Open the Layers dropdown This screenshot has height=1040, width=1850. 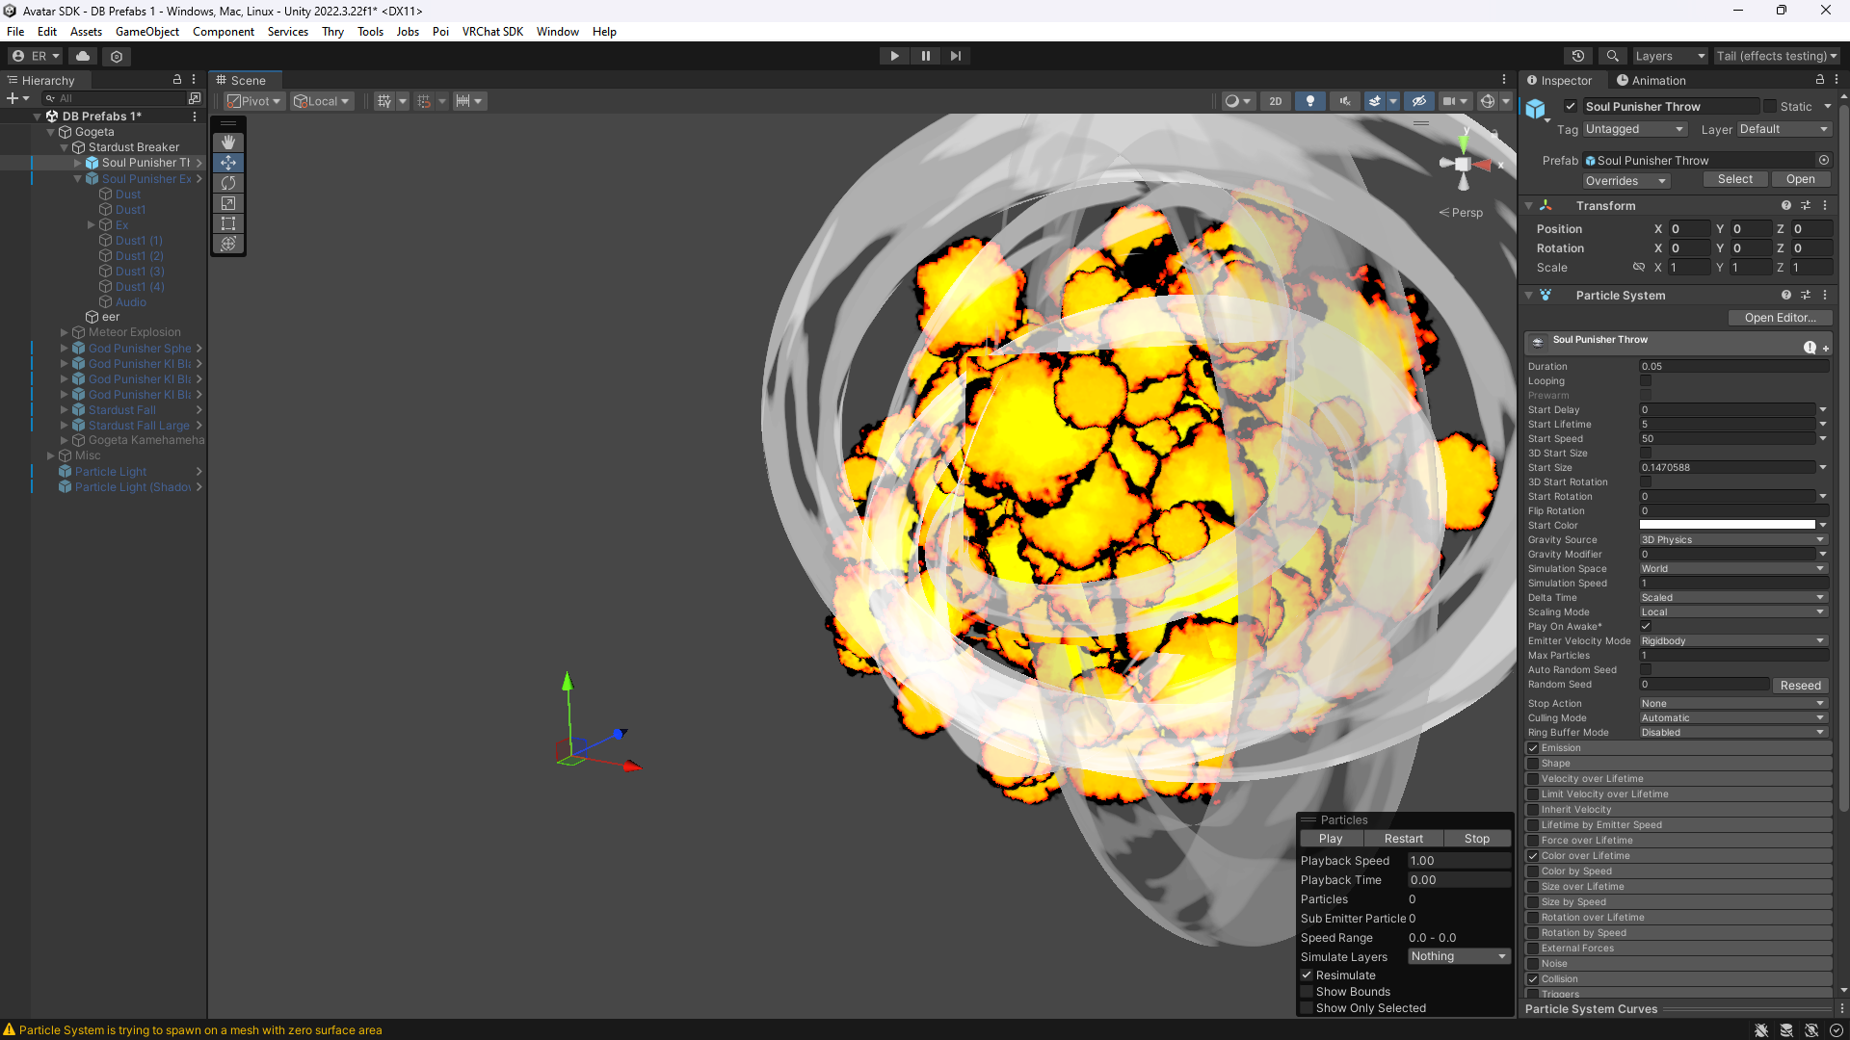[x=1669, y=56]
